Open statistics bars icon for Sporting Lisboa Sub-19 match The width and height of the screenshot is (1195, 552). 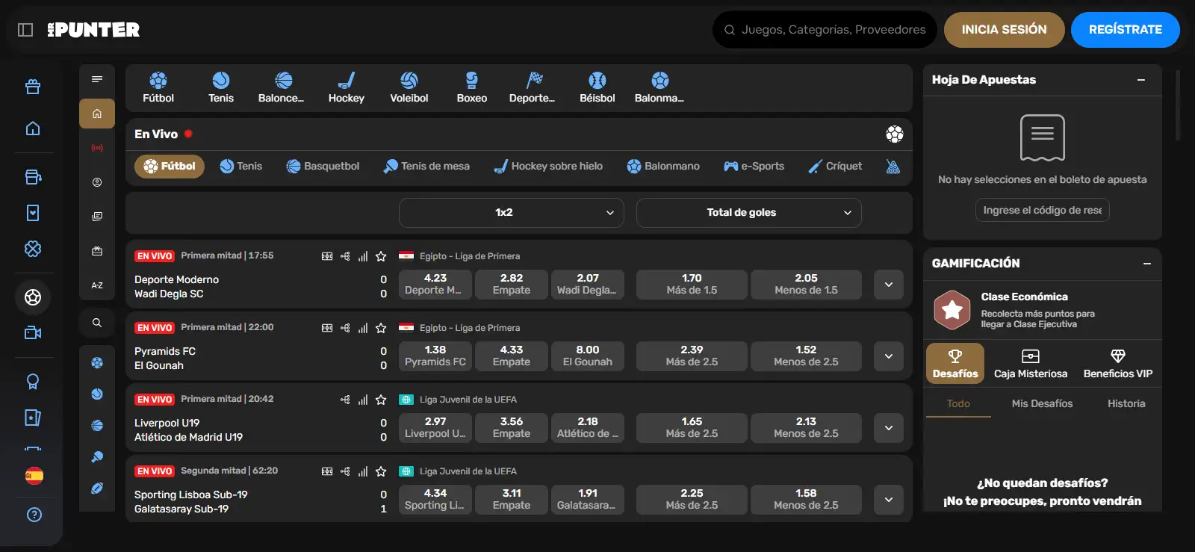[x=363, y=471]
